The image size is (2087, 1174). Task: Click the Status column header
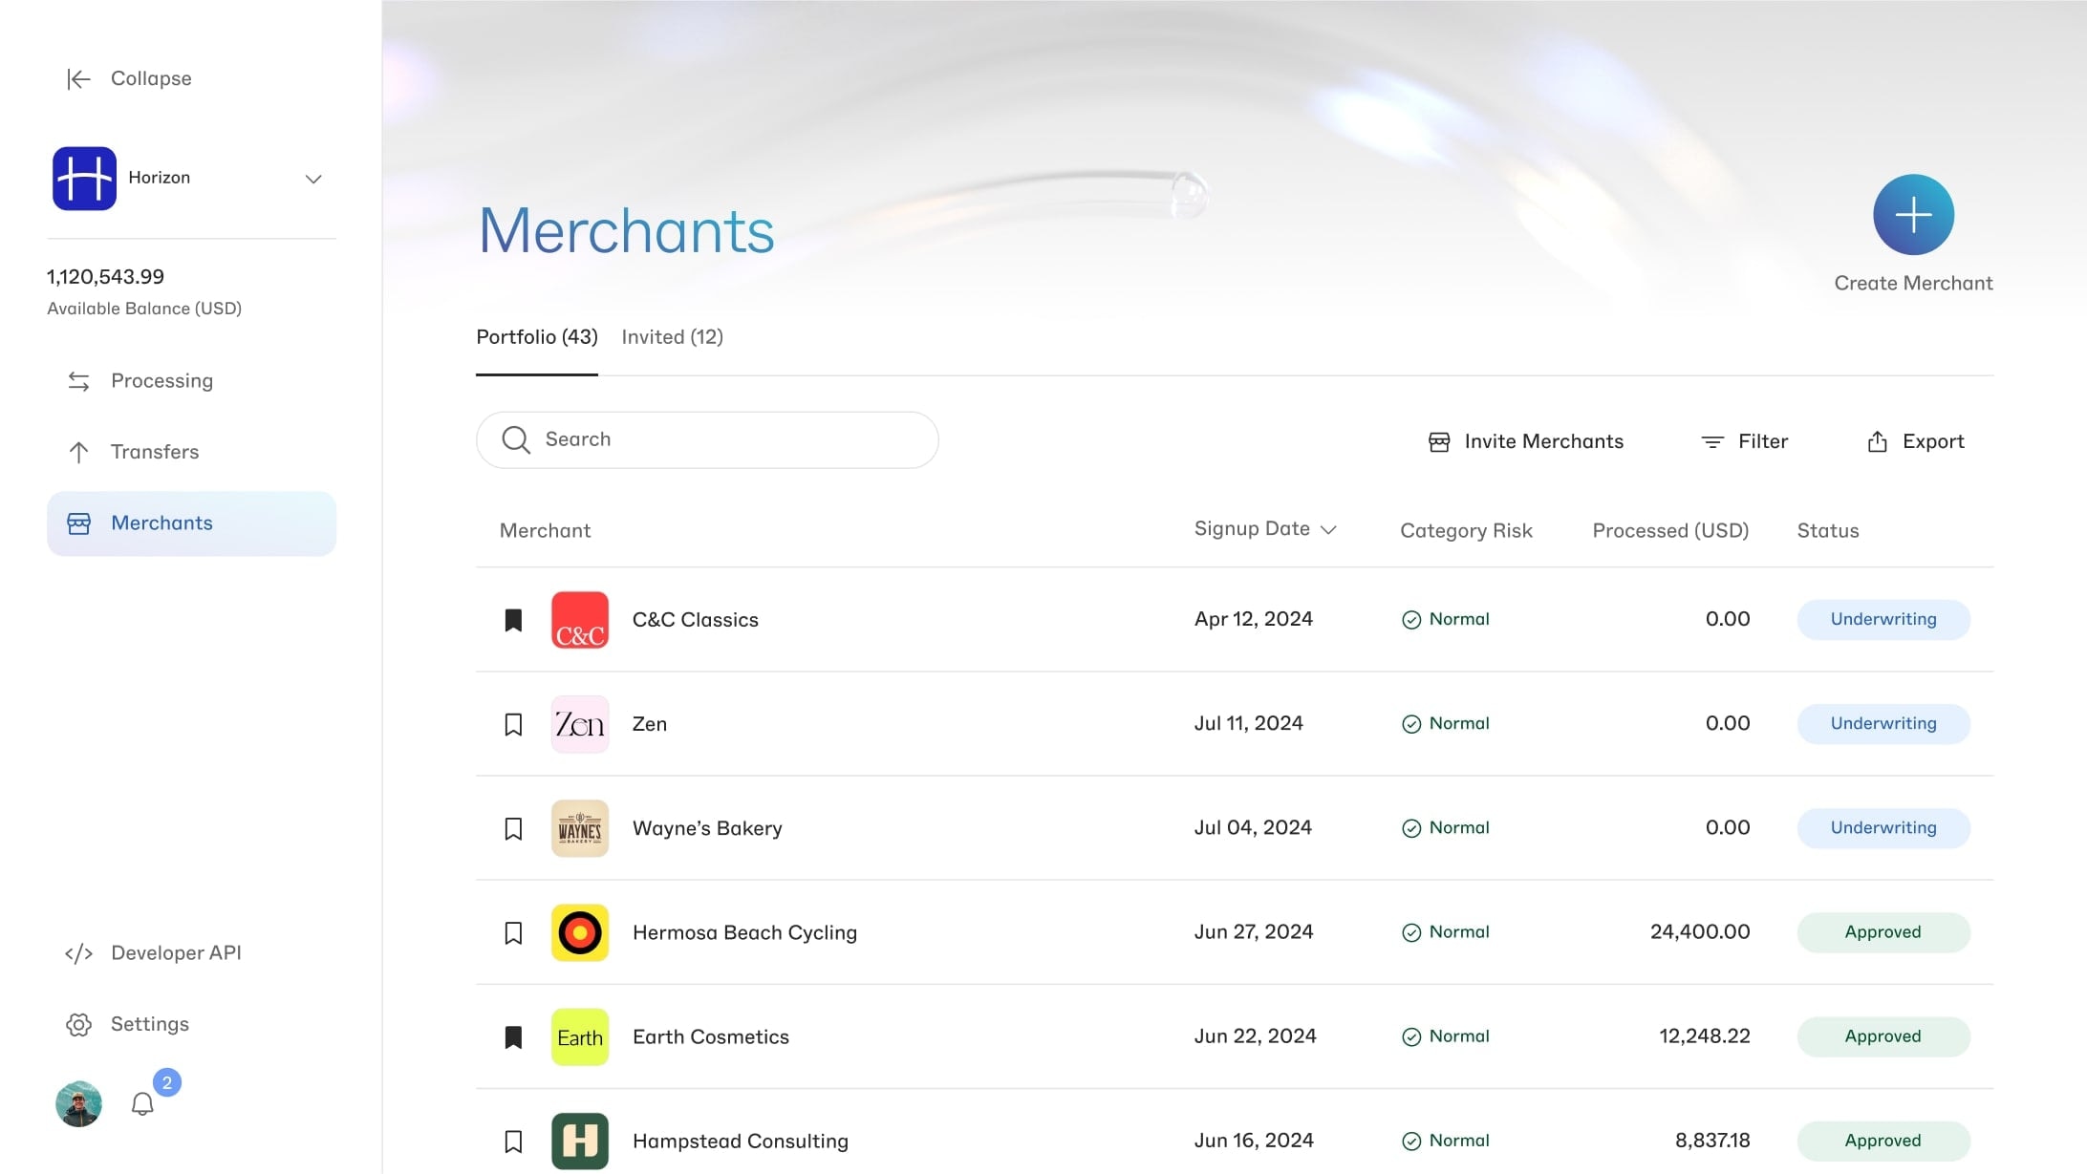1828,531
